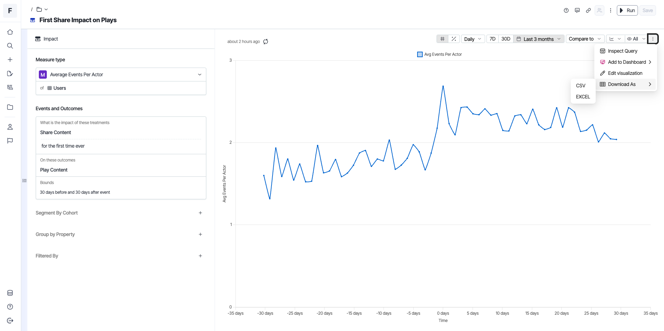The image size is (664, 331).
Task: Choose Inspect Query from the menu
Action: click(x=622, y=51)
